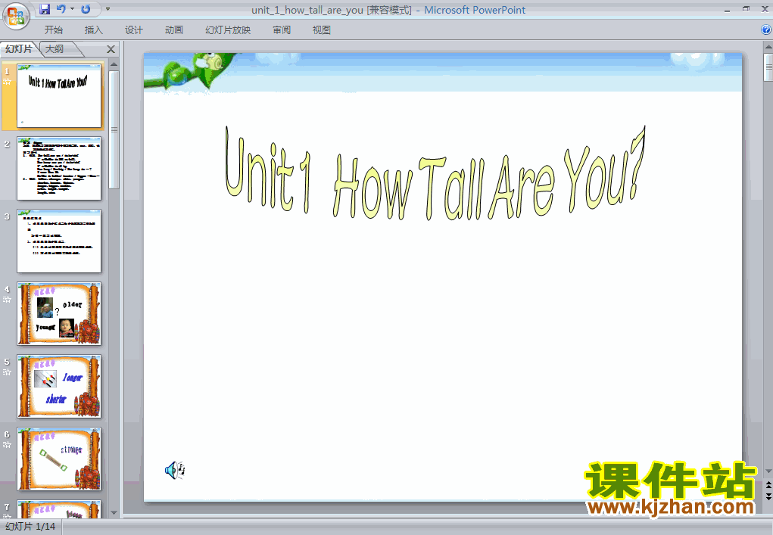Restore down the PowerPoint window
The height and width of the screenshot is (535, 773).
[x=747, y=9]
